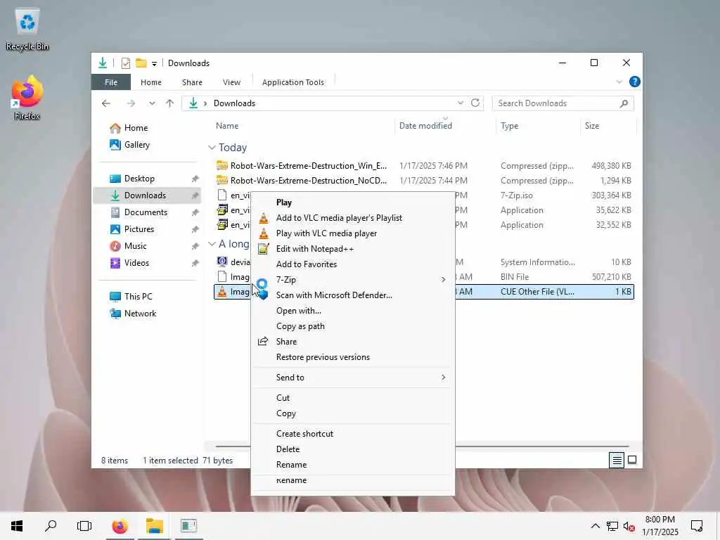Go up one folder level
The width and height of the screenshot is (720, 540).
click(170, 103)
